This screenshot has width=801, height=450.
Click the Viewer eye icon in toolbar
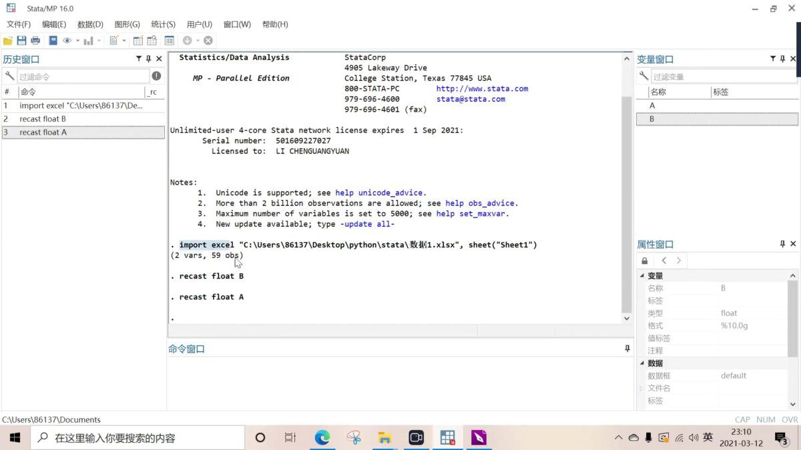(x=67, y=41)
